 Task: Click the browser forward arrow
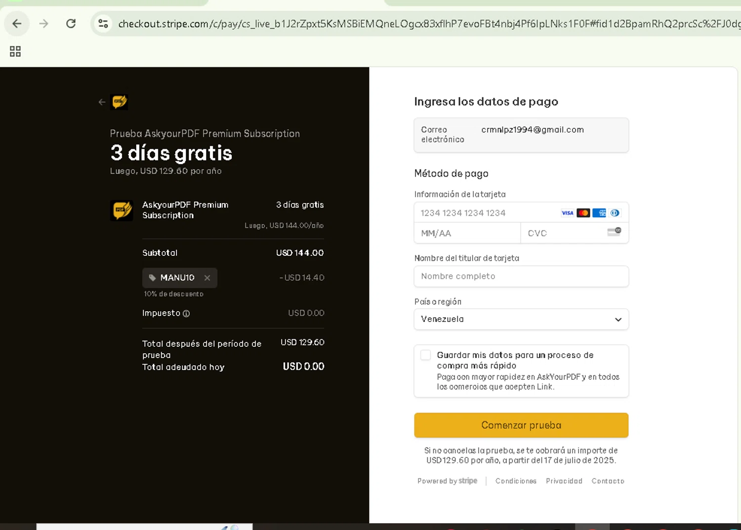tap(44, 24)
